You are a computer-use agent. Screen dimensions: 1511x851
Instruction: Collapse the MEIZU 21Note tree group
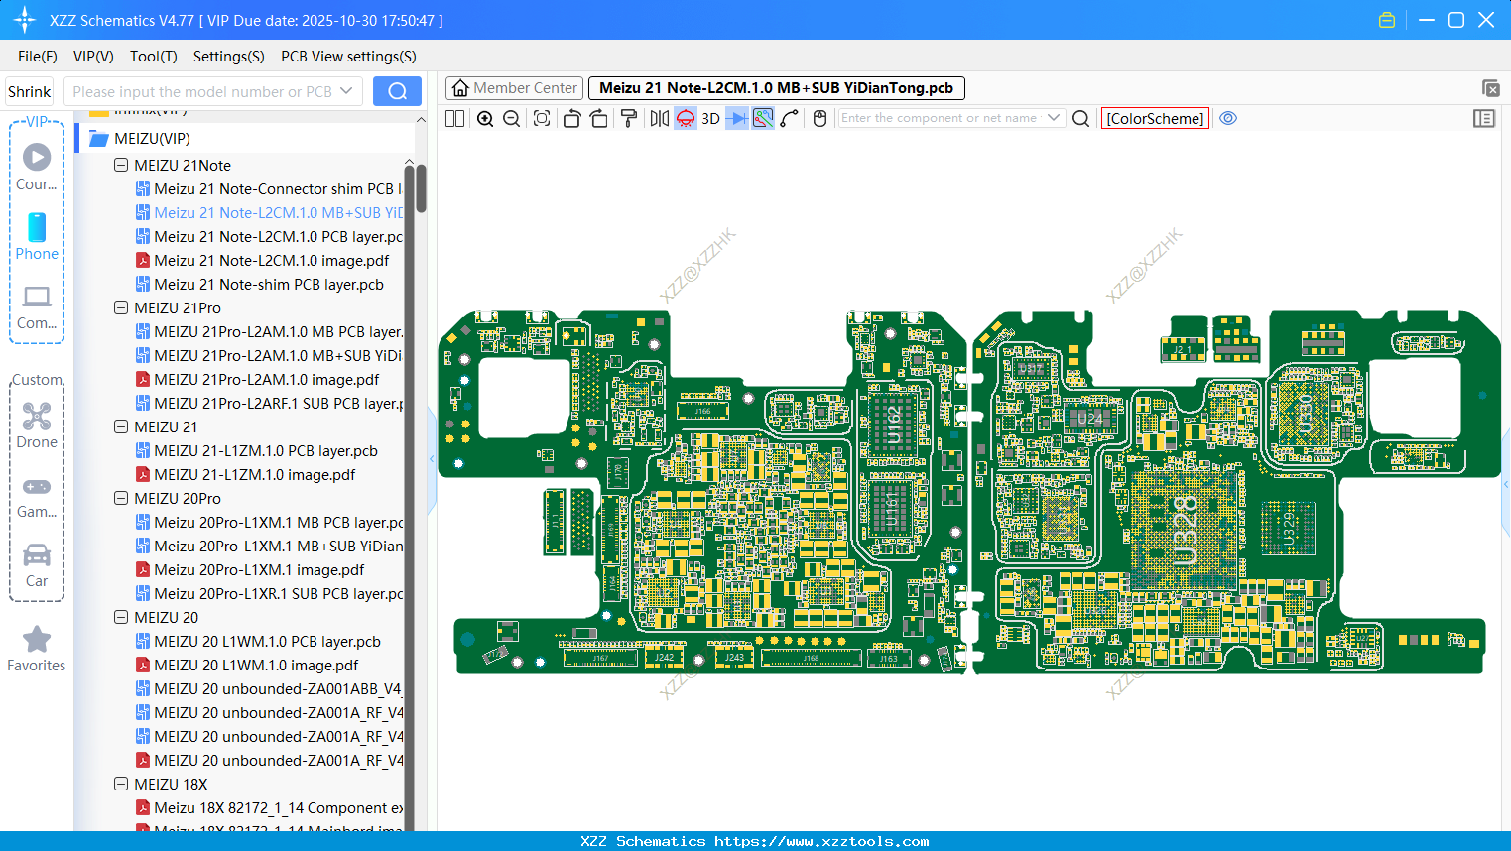tap(121, 166)
